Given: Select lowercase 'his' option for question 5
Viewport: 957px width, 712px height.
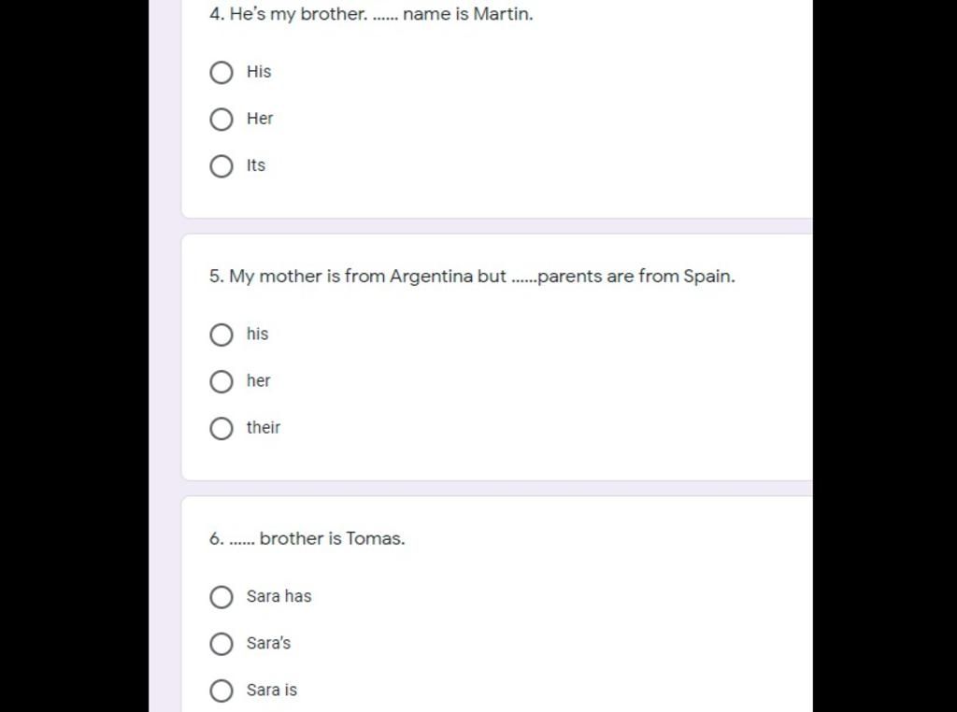Looking at the screenshot, I should [x=221, y=335].
